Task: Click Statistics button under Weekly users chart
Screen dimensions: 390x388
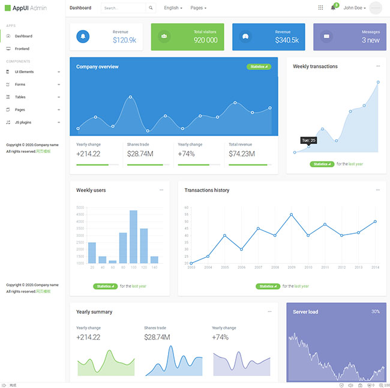Action: (x=105, y=286)
